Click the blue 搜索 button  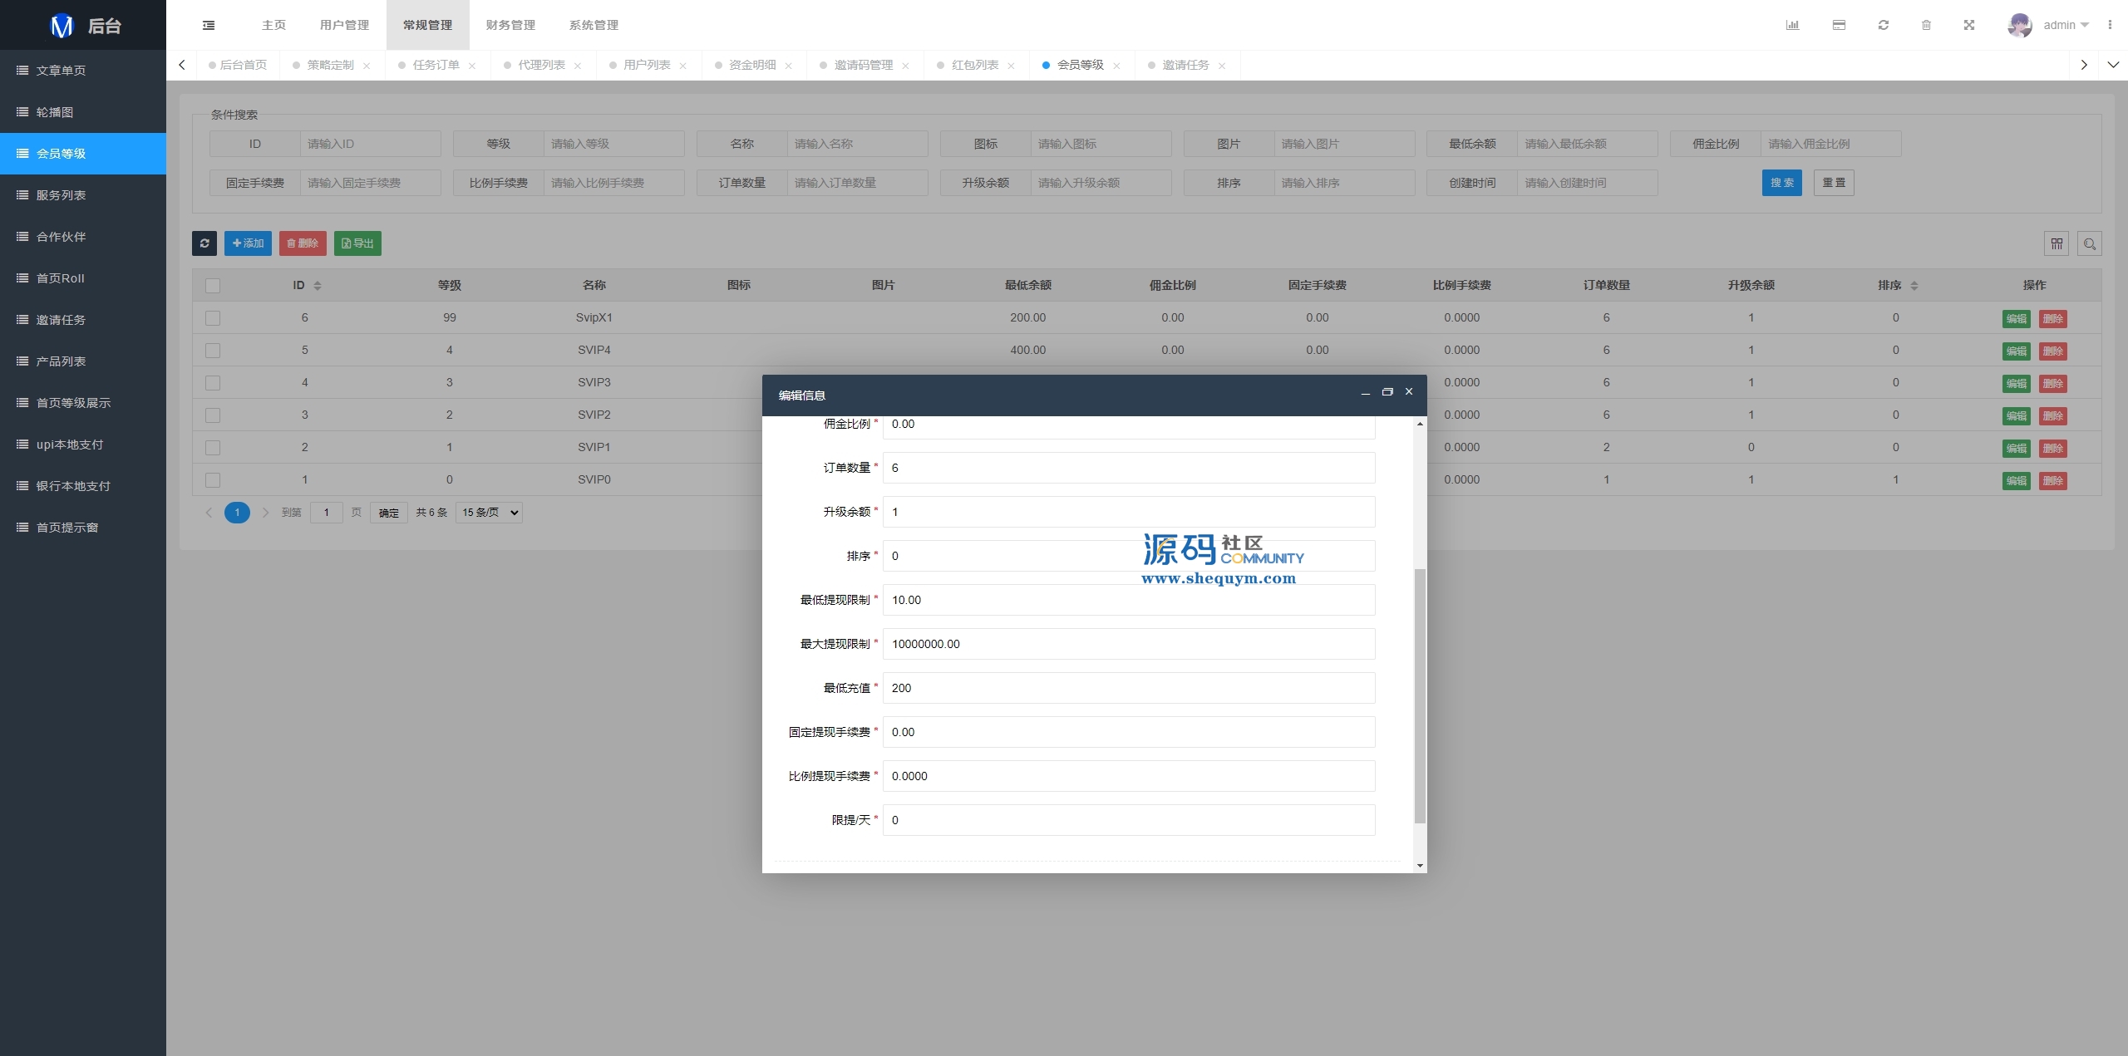tap(1782, 183)
